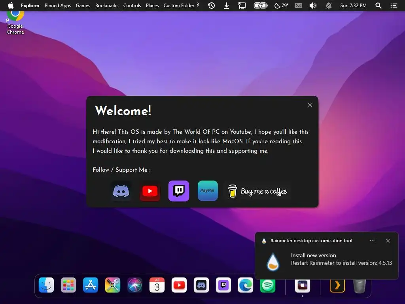Viewport: 405px width, 304px height.
Task: Open Calendar showing 3 in dock
Action: 157,285
